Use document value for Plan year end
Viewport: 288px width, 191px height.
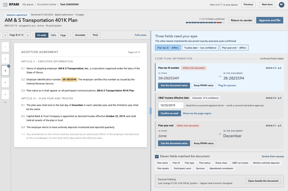pos(174,143)
